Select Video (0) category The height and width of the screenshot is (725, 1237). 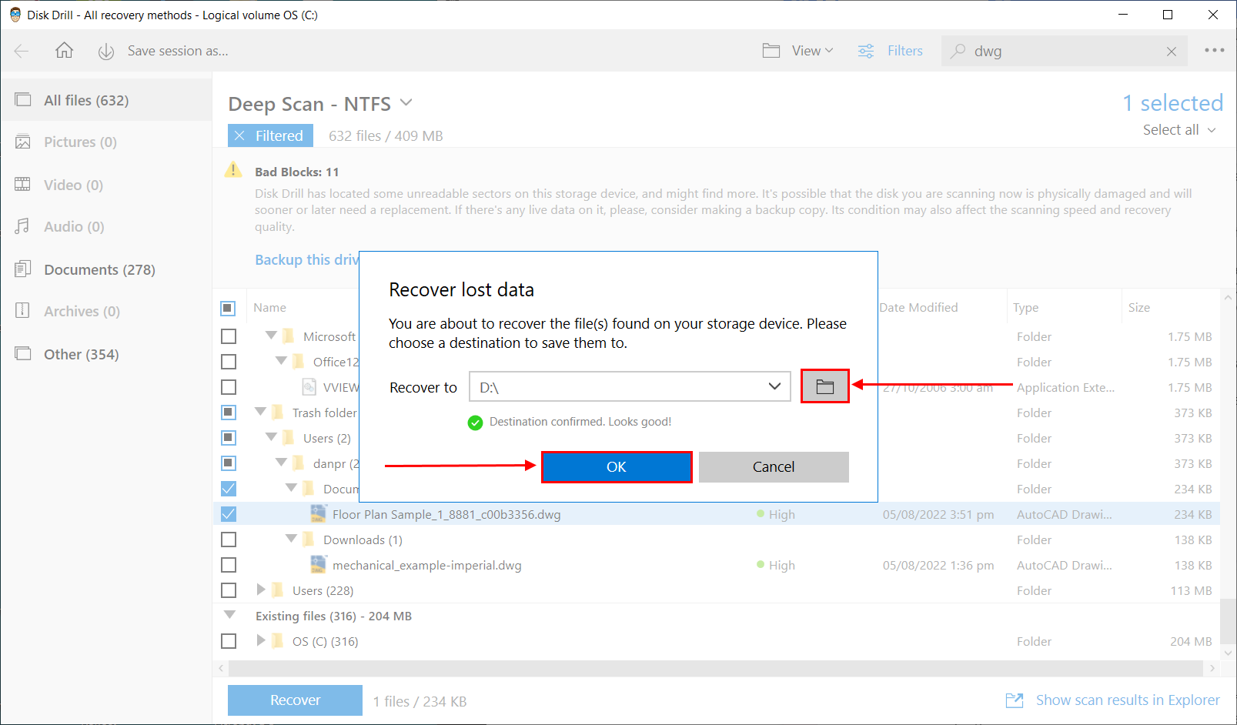tap(106, 185)
